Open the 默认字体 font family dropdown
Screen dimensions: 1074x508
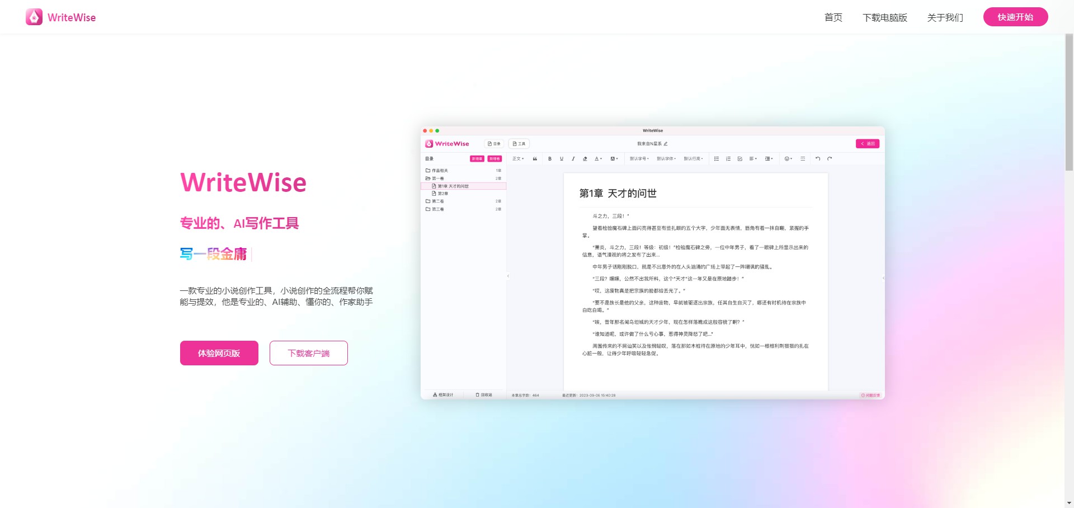pyautogui.click(x=666, y=159)
